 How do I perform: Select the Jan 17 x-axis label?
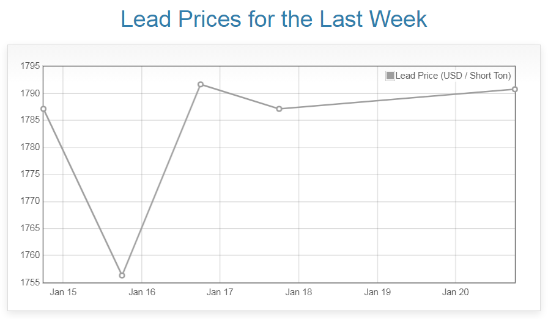tap(220, 293)
